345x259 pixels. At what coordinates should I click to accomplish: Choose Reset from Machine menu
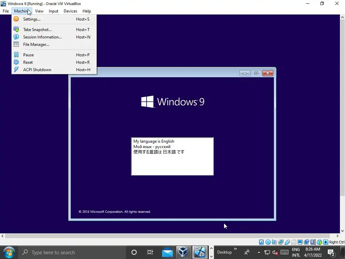pos(54,62)
